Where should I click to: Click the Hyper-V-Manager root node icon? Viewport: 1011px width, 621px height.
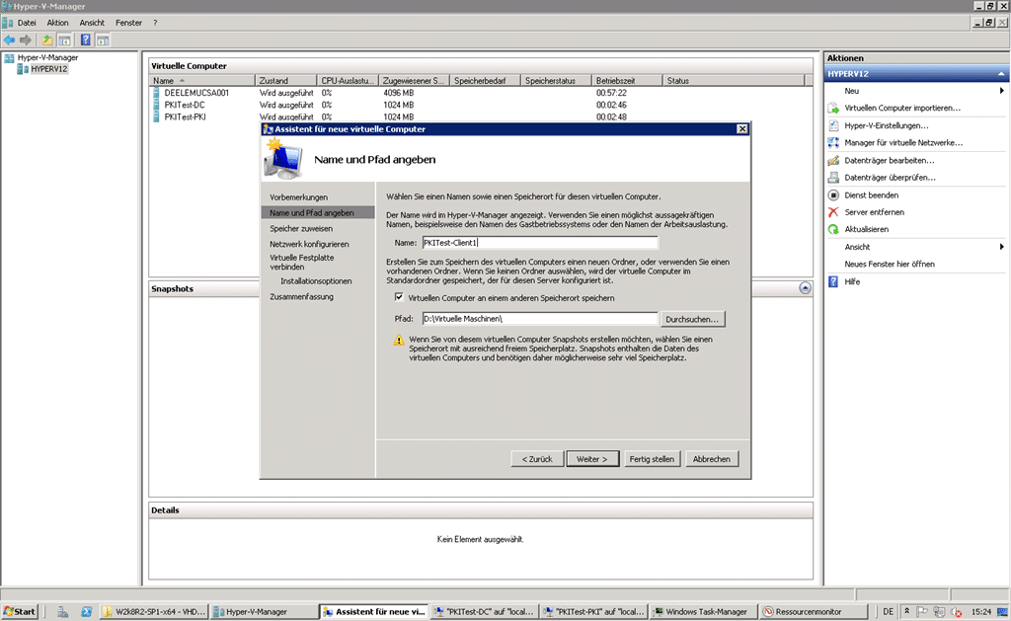pos(9,58)
